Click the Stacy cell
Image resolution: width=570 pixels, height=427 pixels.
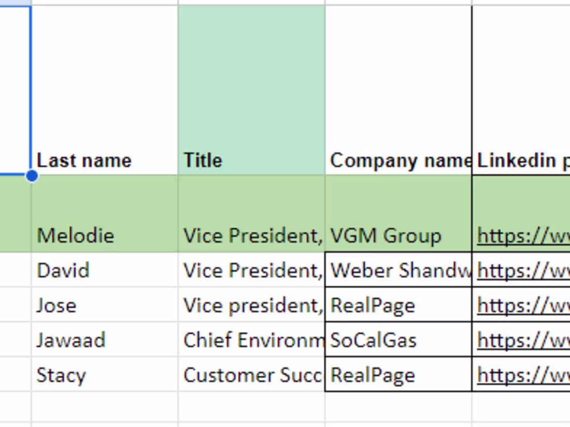[105, 374]
